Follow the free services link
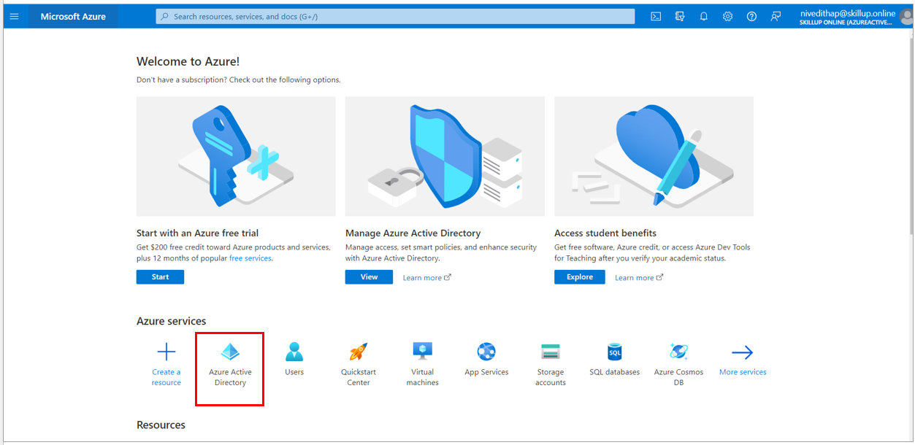The height and width of the screenshot is (445, 915). coord(250,258)
